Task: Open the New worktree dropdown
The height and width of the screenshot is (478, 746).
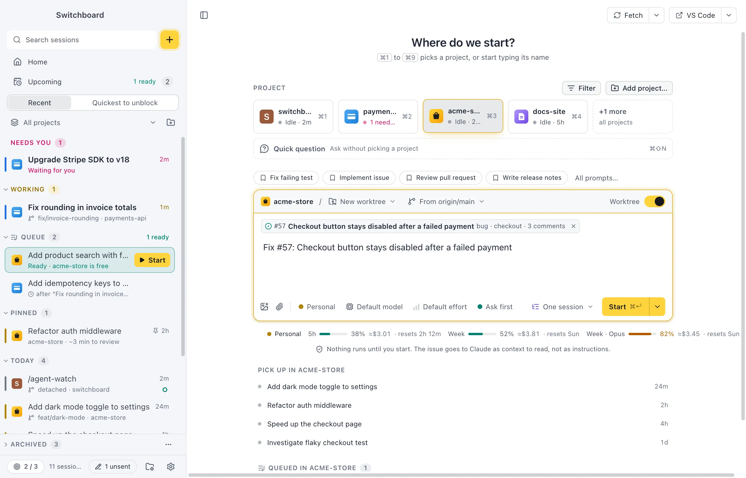Action: 362,201
